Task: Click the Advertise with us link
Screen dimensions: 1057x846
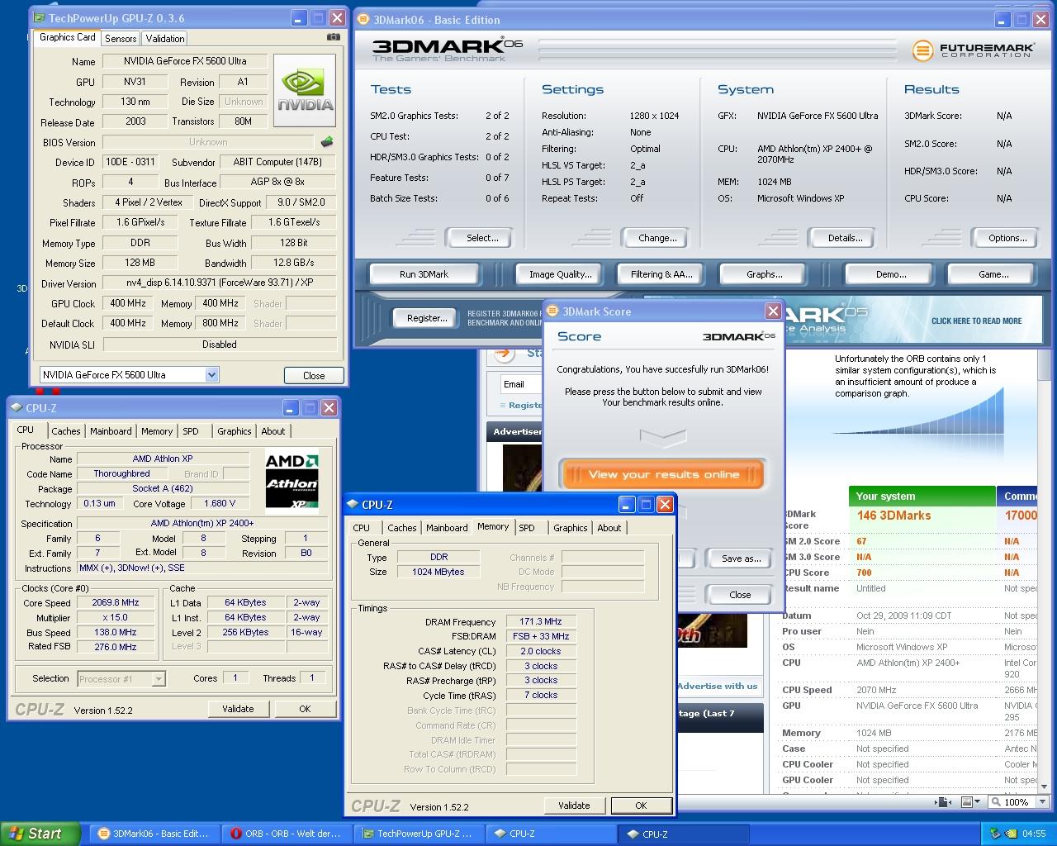Action: click(x=717, y=686)
